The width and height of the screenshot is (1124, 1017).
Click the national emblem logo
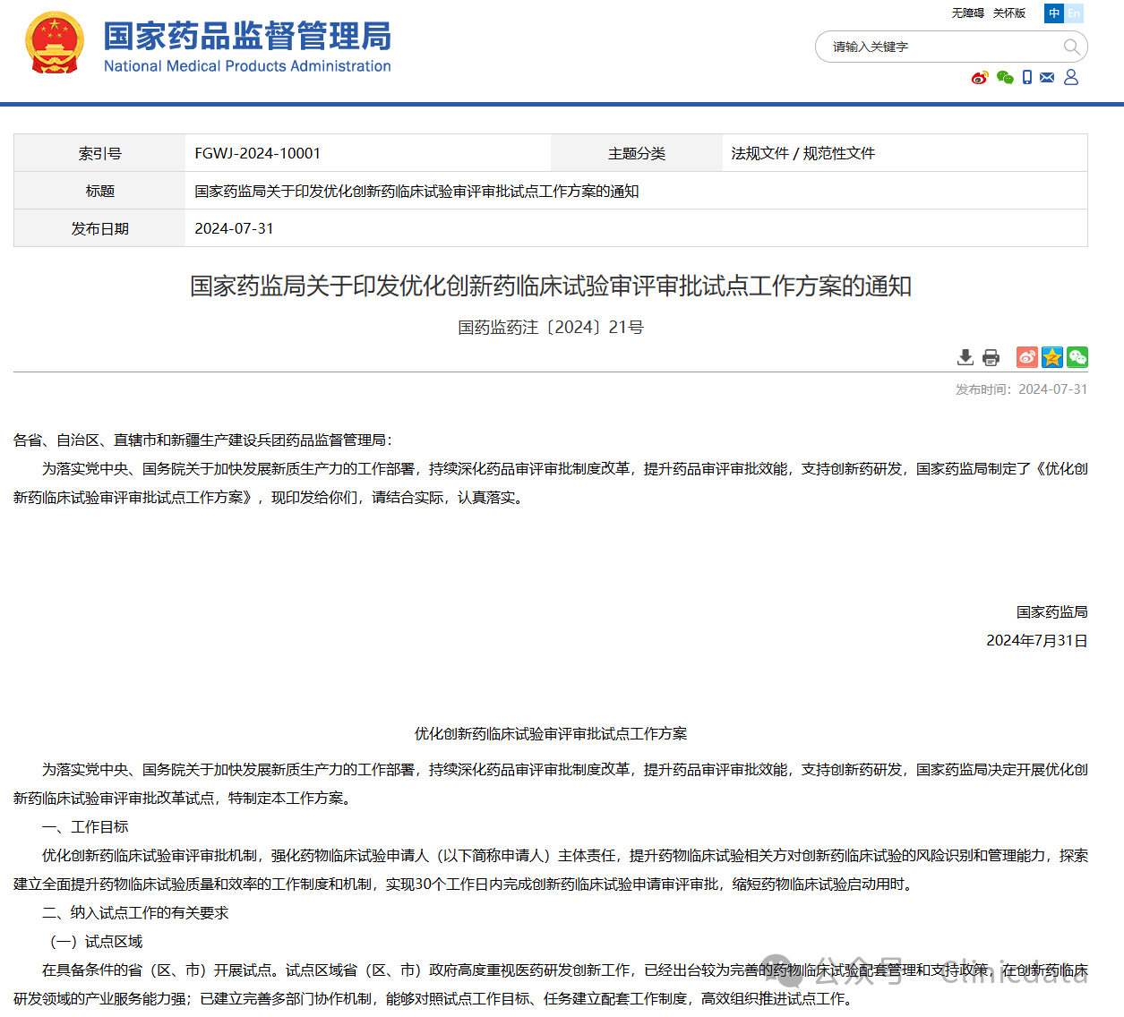coord(55,43)
